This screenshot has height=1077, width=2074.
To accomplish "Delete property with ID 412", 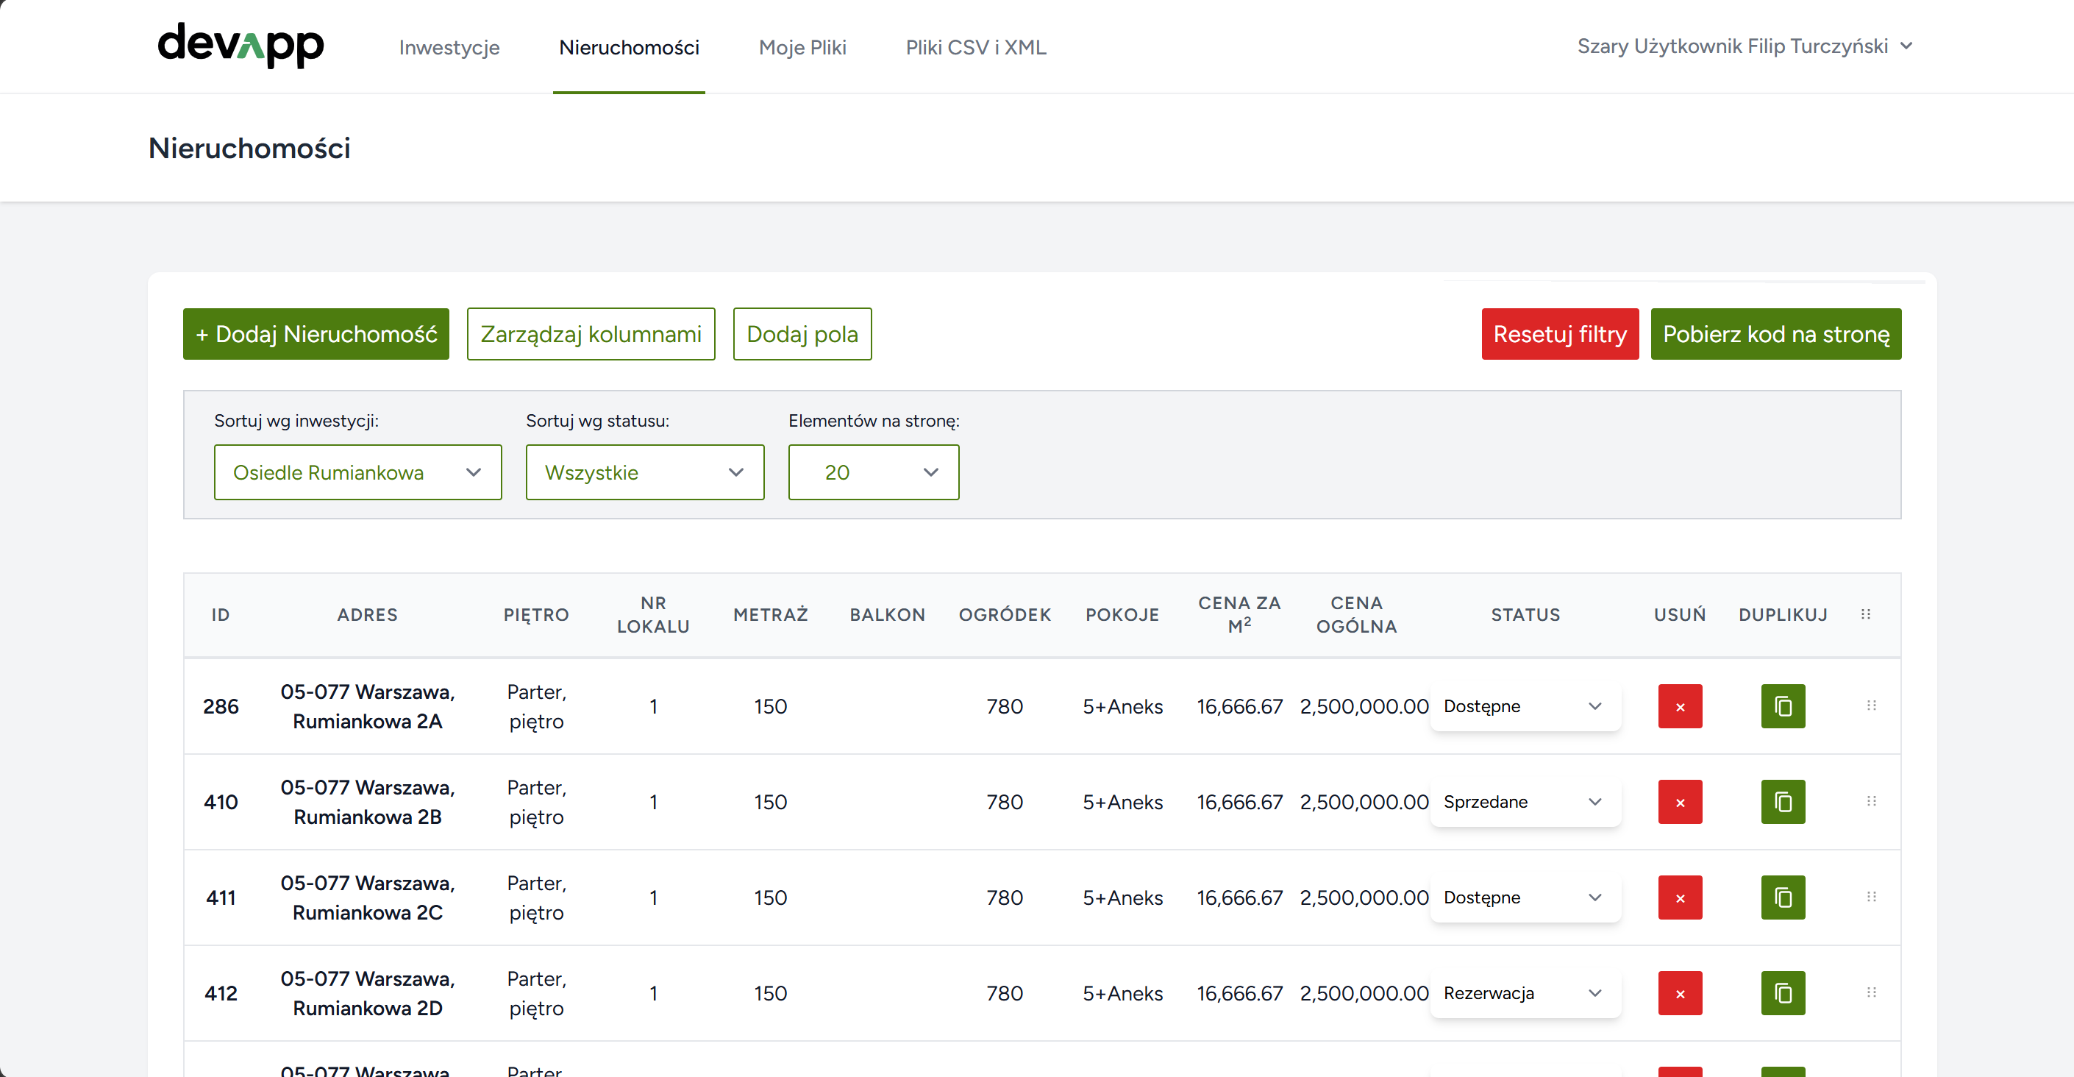I will click(x=1680, y=993).
